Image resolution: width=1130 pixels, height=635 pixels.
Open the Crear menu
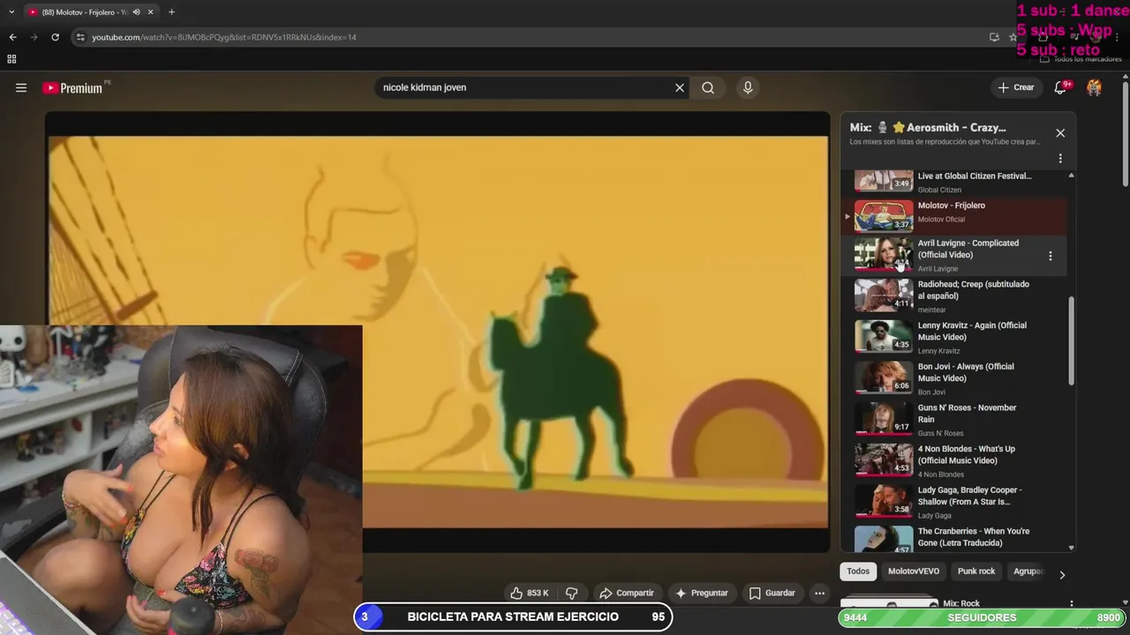point(1016,87)
